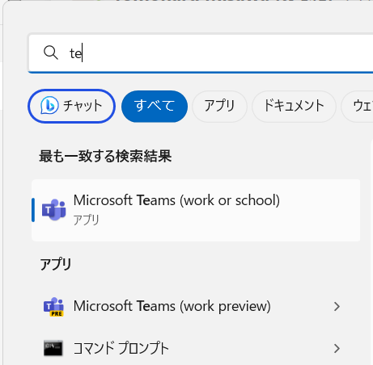The width and height of the screenshot is (373, 365).
Task: Select the partially visible ウェブ filter tab
Action: click(358, 106)
